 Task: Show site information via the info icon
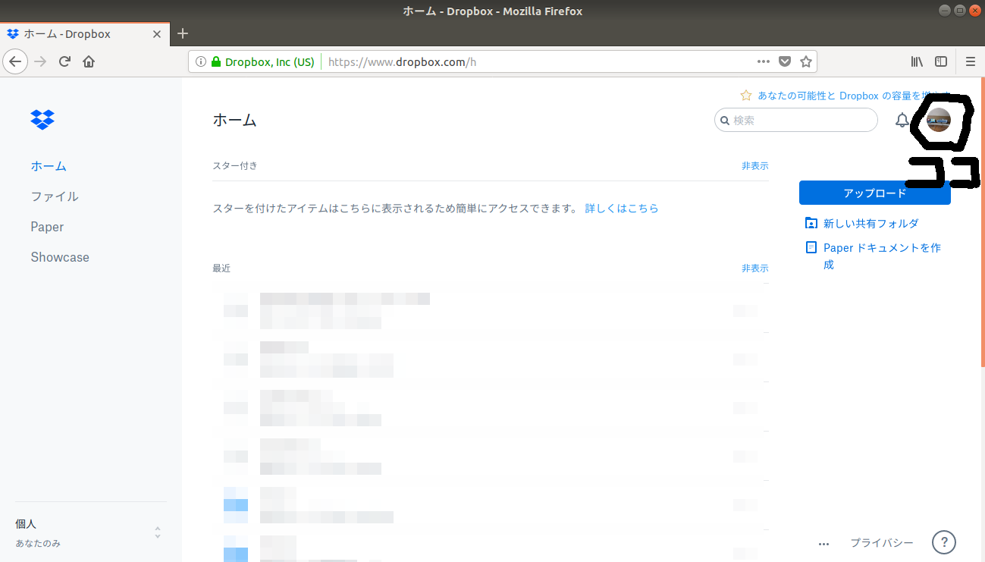[200, 62]
